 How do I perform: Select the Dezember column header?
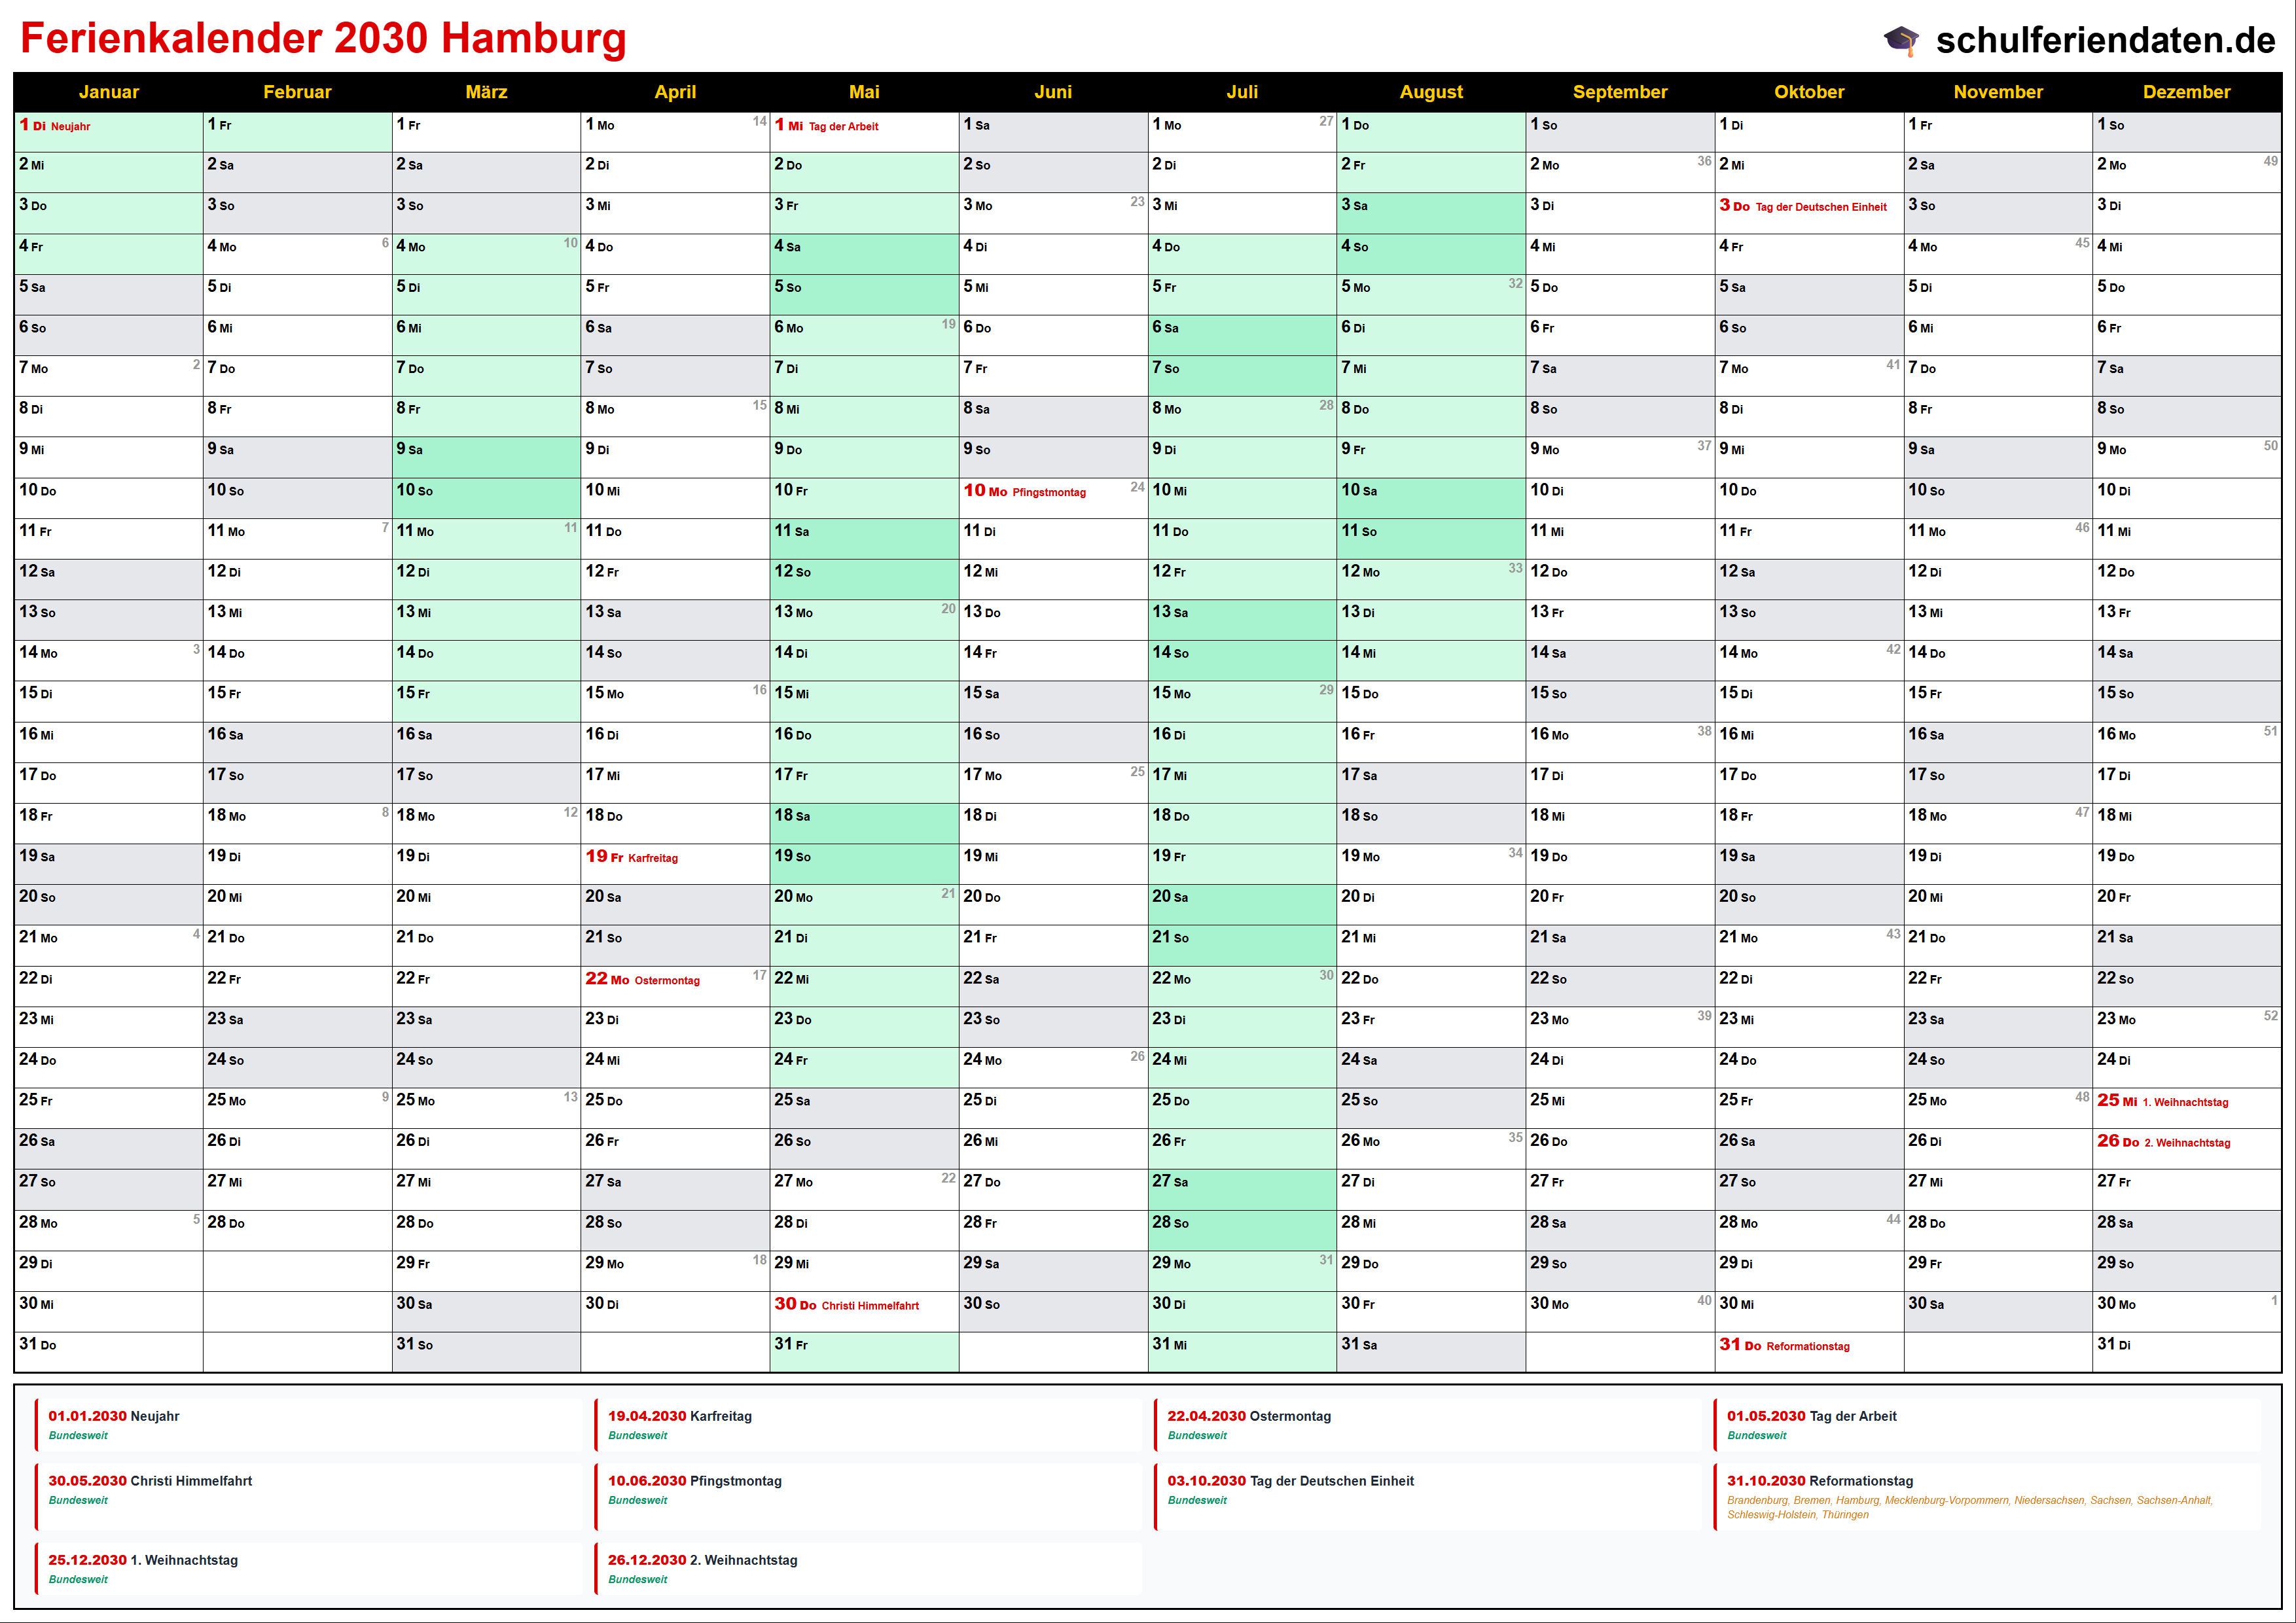pyautogui.click(x=2186, y=92)
